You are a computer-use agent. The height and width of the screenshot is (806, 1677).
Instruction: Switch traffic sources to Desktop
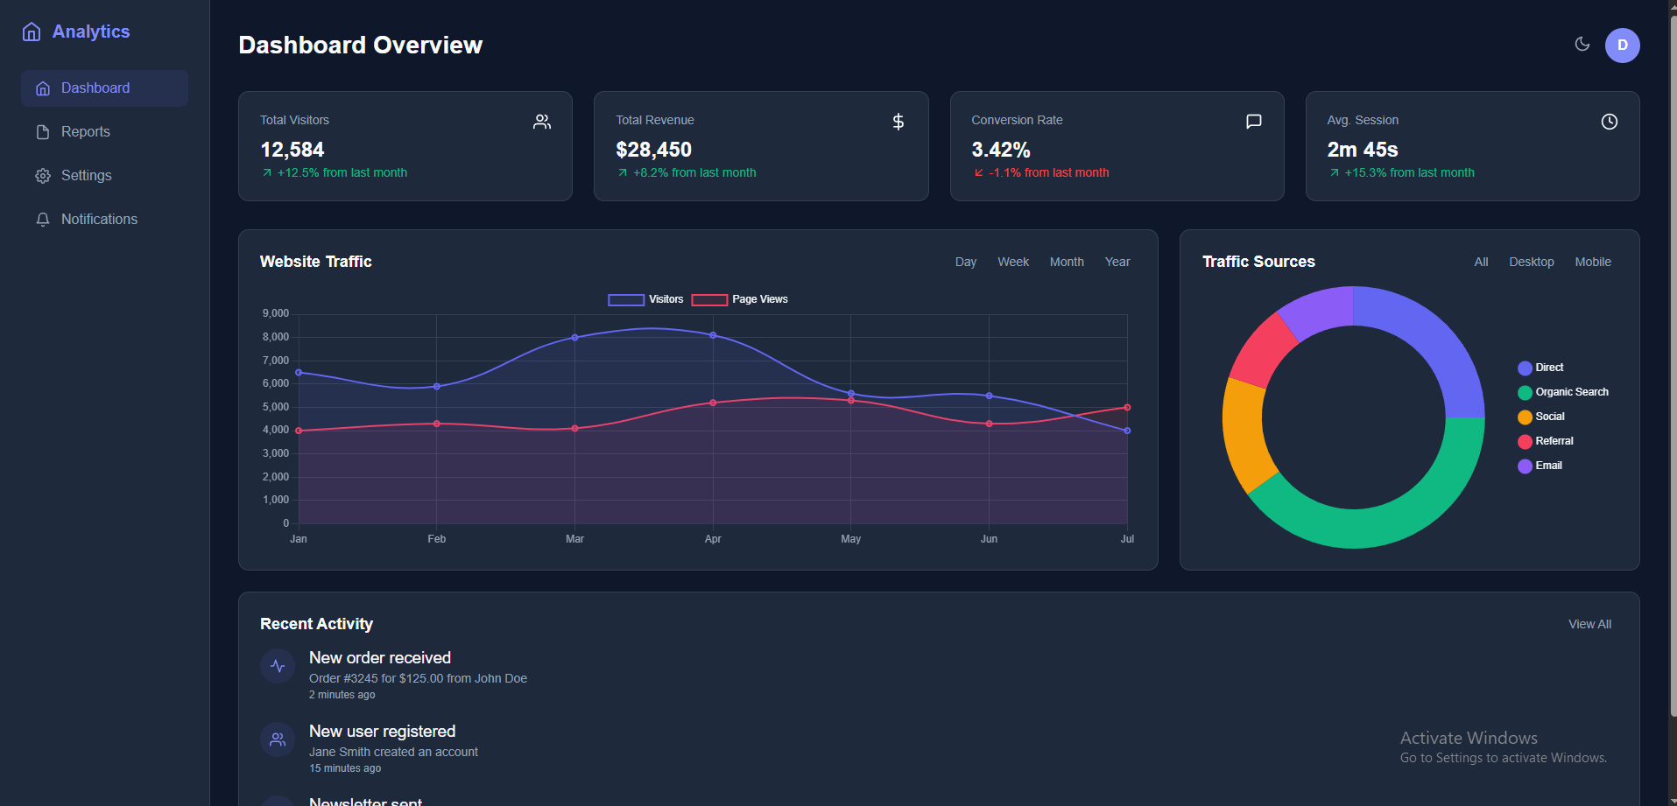(x=1531, y=262)
